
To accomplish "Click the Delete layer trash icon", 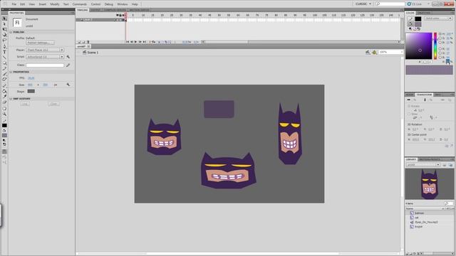I will coord(88,42).
